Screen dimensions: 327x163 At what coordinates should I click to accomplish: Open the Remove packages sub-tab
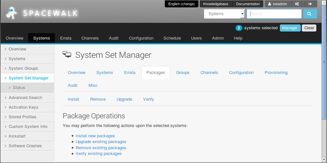point(98,99)
